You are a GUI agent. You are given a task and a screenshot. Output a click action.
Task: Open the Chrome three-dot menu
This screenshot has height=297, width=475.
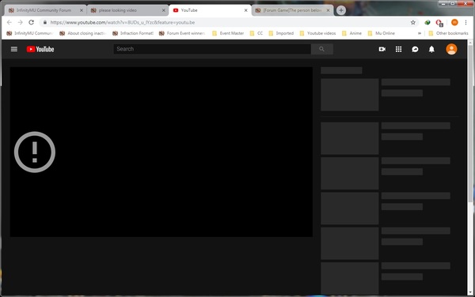(x=466, y=22)
